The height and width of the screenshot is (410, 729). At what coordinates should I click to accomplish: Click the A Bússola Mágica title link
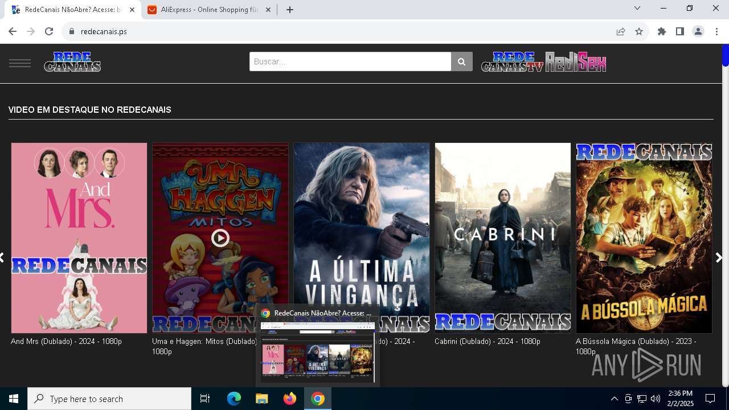coord(636,346)
